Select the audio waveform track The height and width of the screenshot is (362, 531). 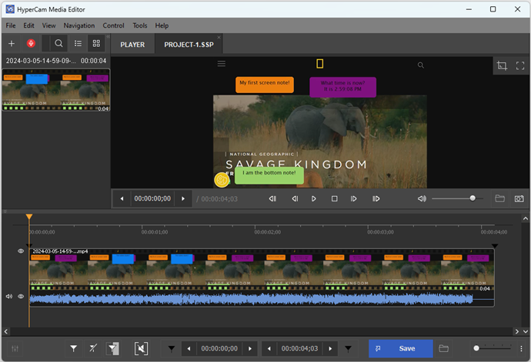coord(262,299)
